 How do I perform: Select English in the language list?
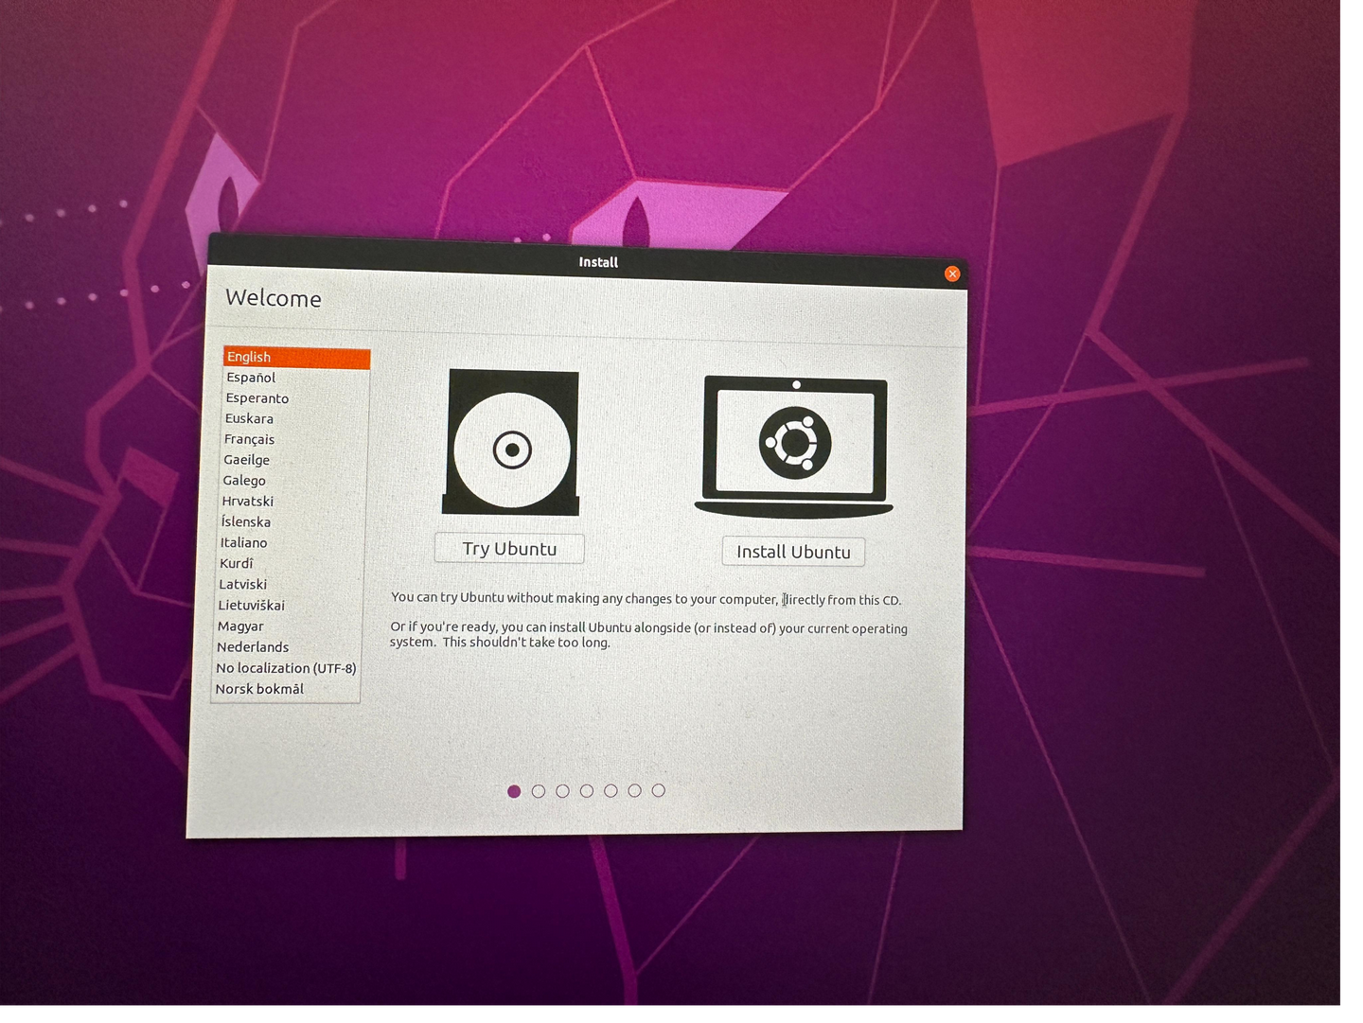point(296,357)
